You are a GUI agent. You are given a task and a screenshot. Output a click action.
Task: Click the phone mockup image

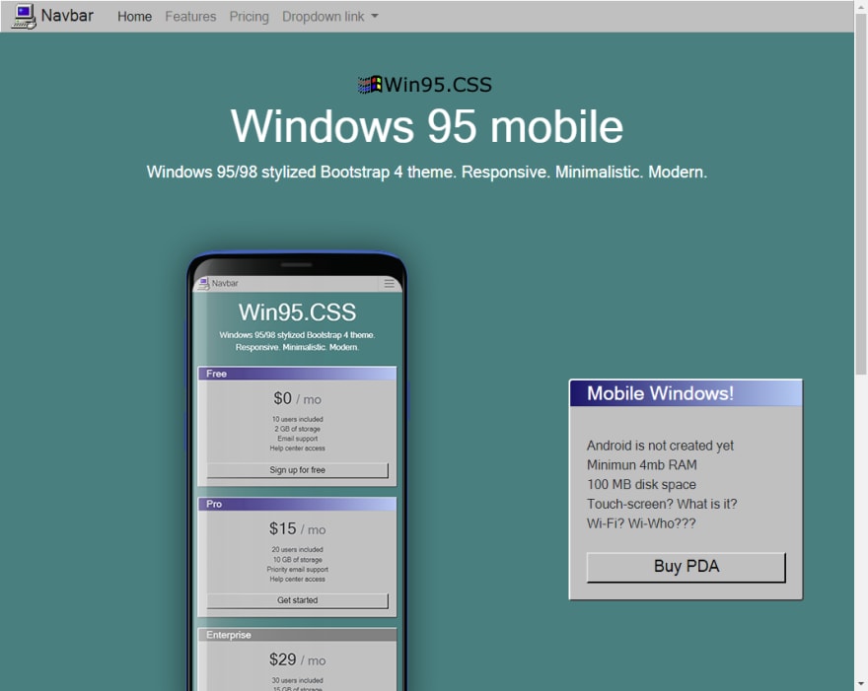[297, 471]
